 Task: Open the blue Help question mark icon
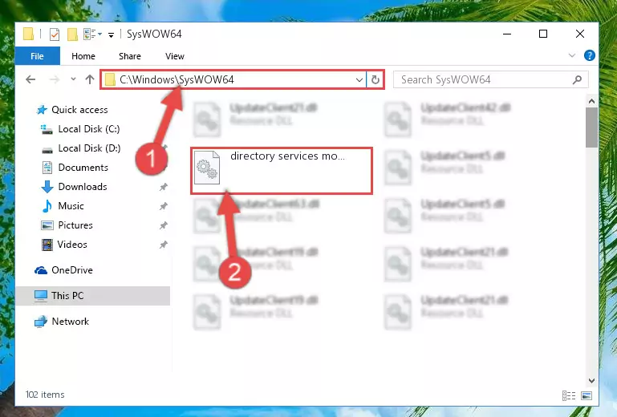[x=589, y=55]
